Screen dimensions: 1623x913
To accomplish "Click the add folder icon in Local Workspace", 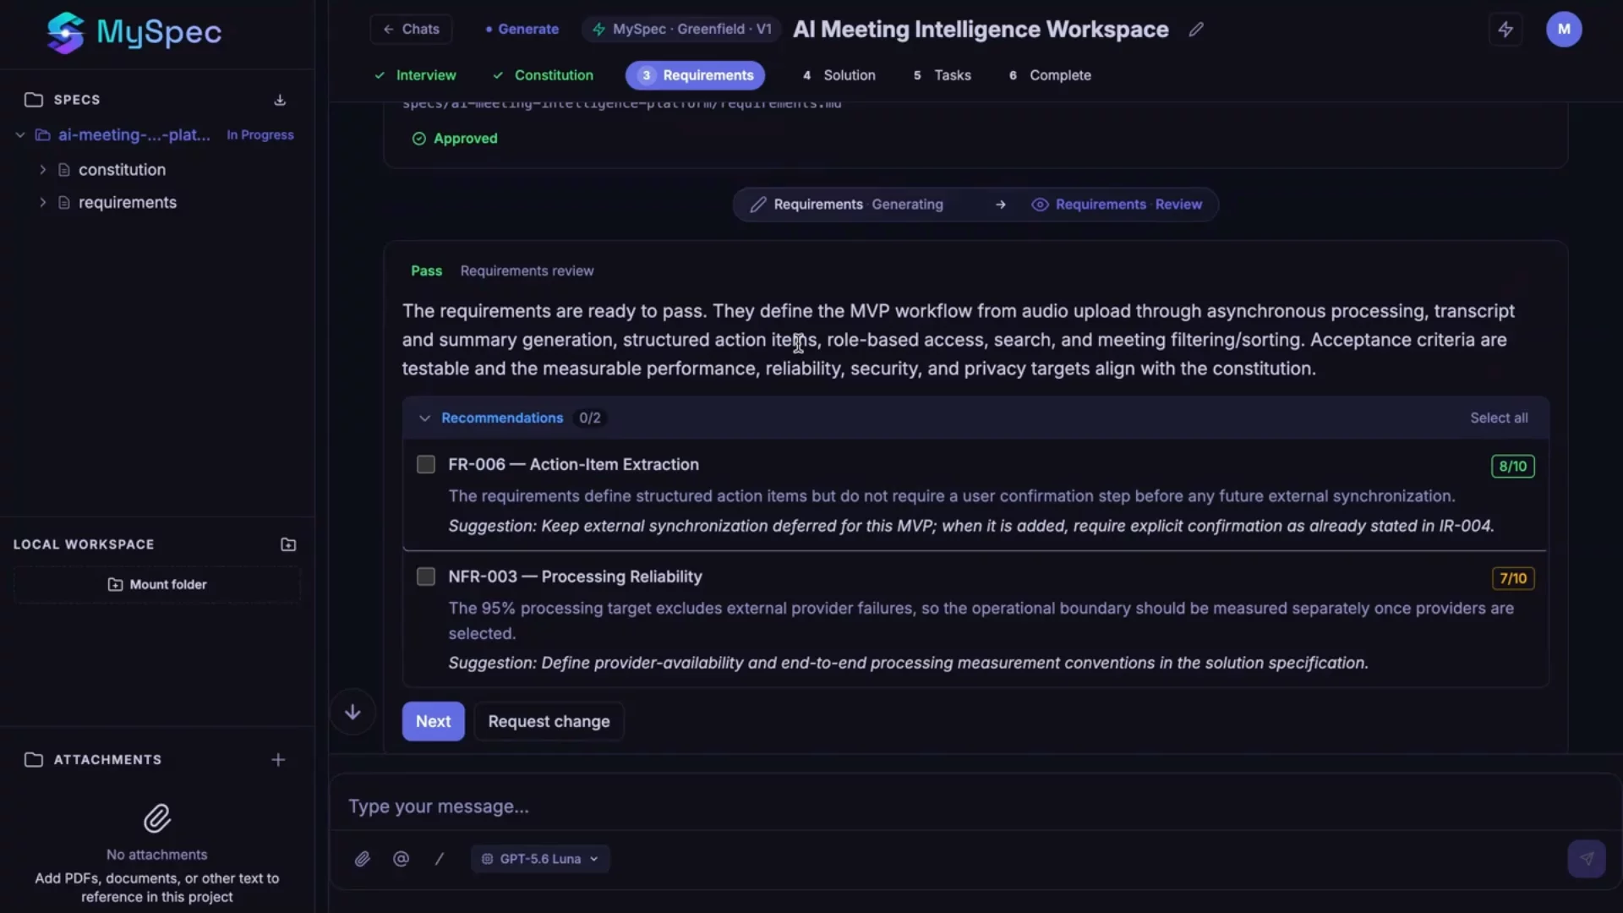I will (288, 544).
